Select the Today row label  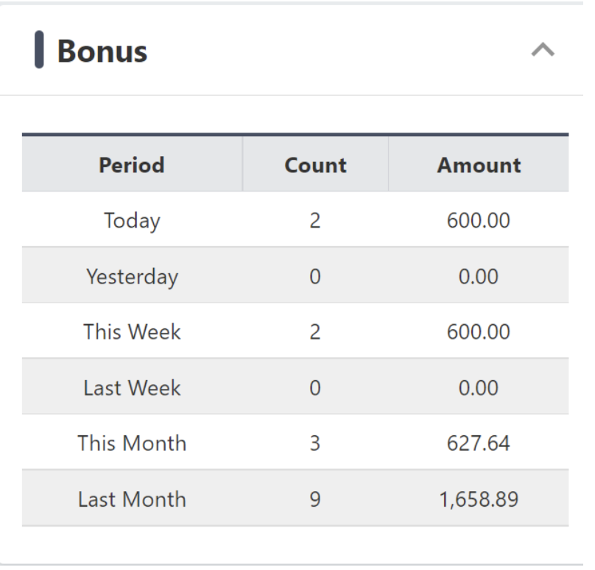tap(132, 220)
